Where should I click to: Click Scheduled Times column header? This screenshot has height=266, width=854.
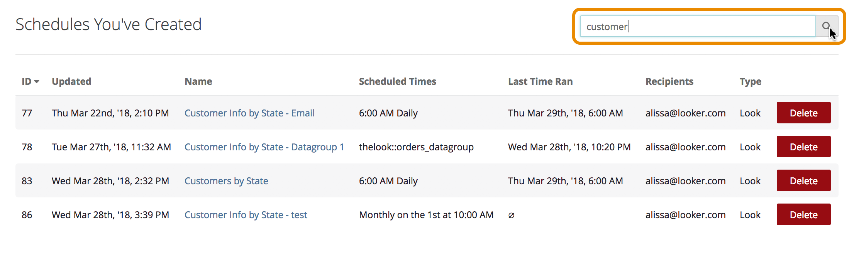[x=397, y=82]
